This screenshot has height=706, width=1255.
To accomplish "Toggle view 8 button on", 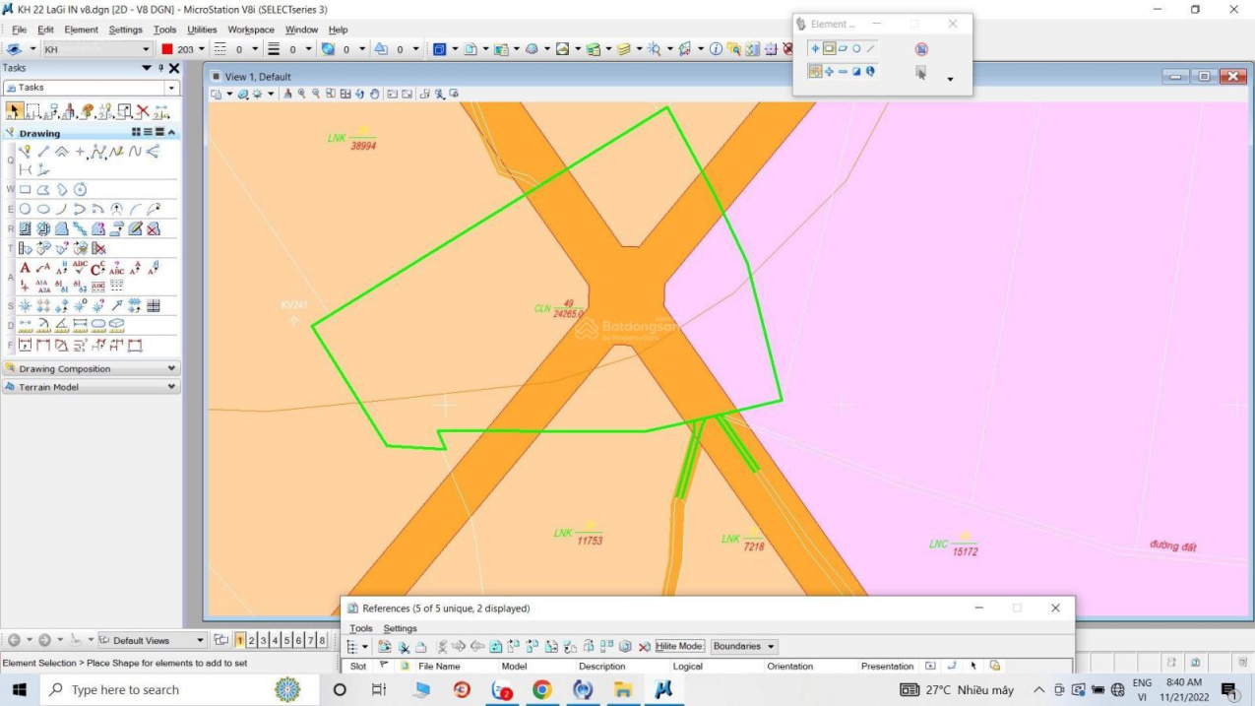I will point(322,641).
